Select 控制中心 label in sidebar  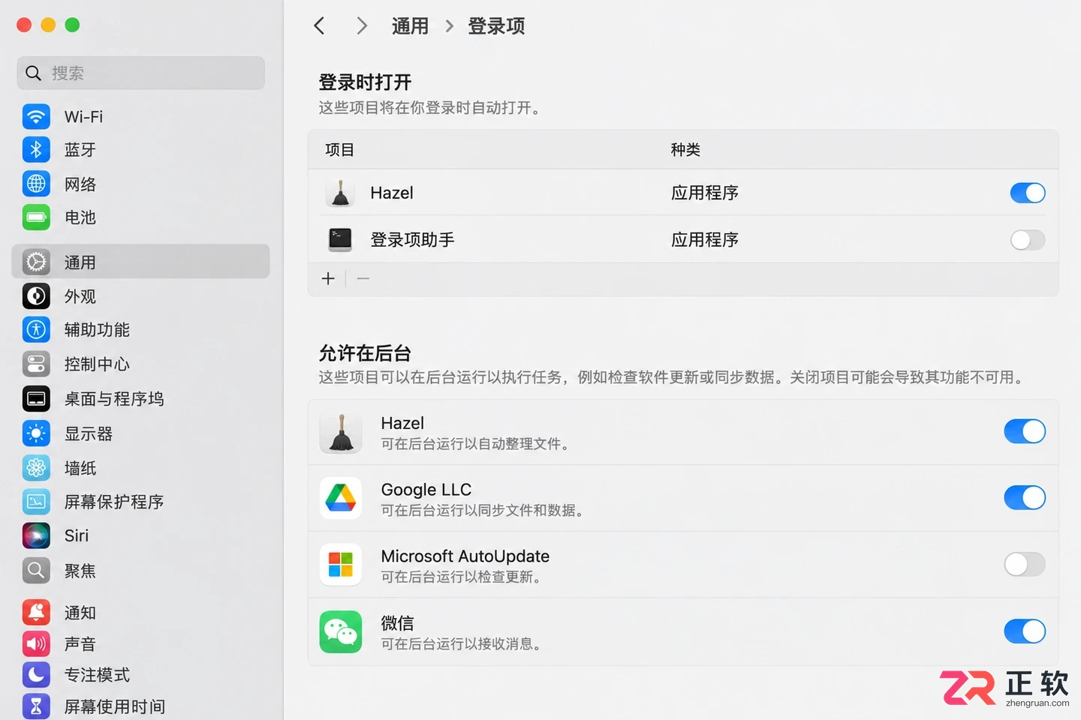[x=97, y=364]
